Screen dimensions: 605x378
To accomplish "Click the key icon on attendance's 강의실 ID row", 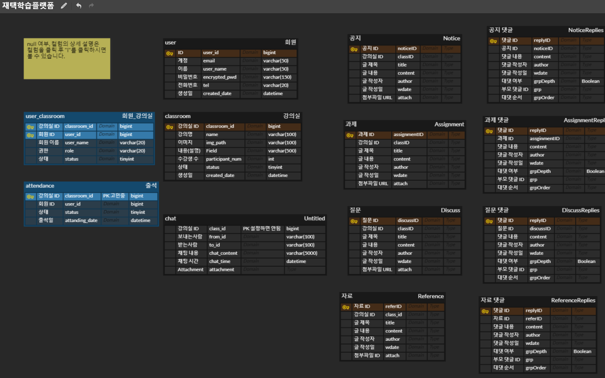I will pos(29,196).
